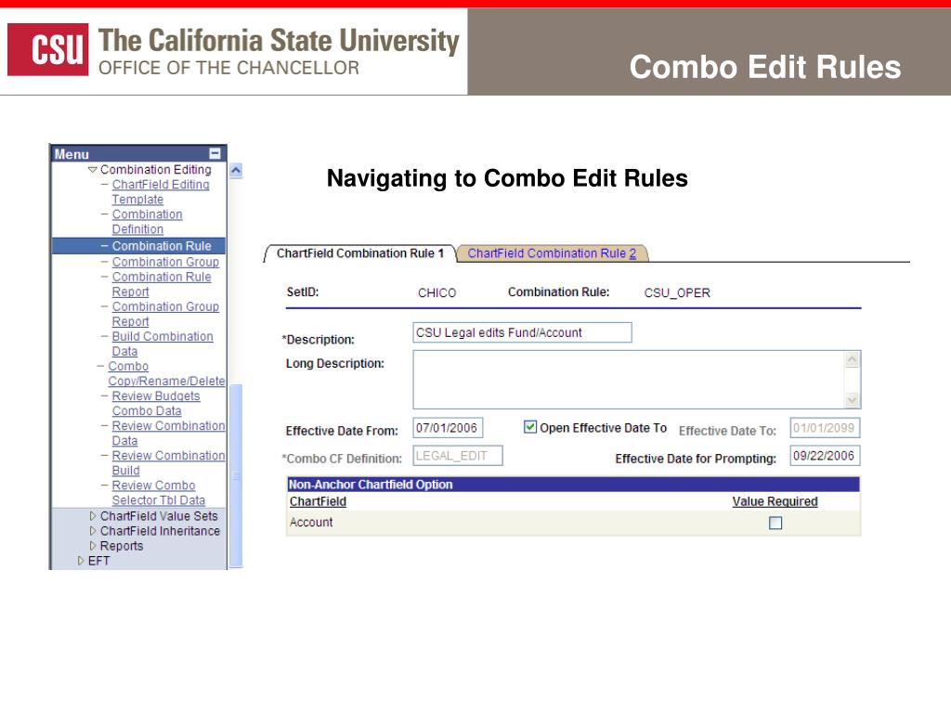Sort by Value Required column header

tap(775, 501)
